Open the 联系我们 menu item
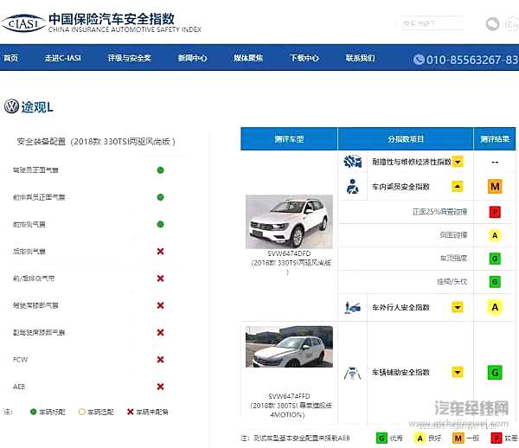Viewport: 519px width, 448px height. pyautogui.click(x=361, y=58)
